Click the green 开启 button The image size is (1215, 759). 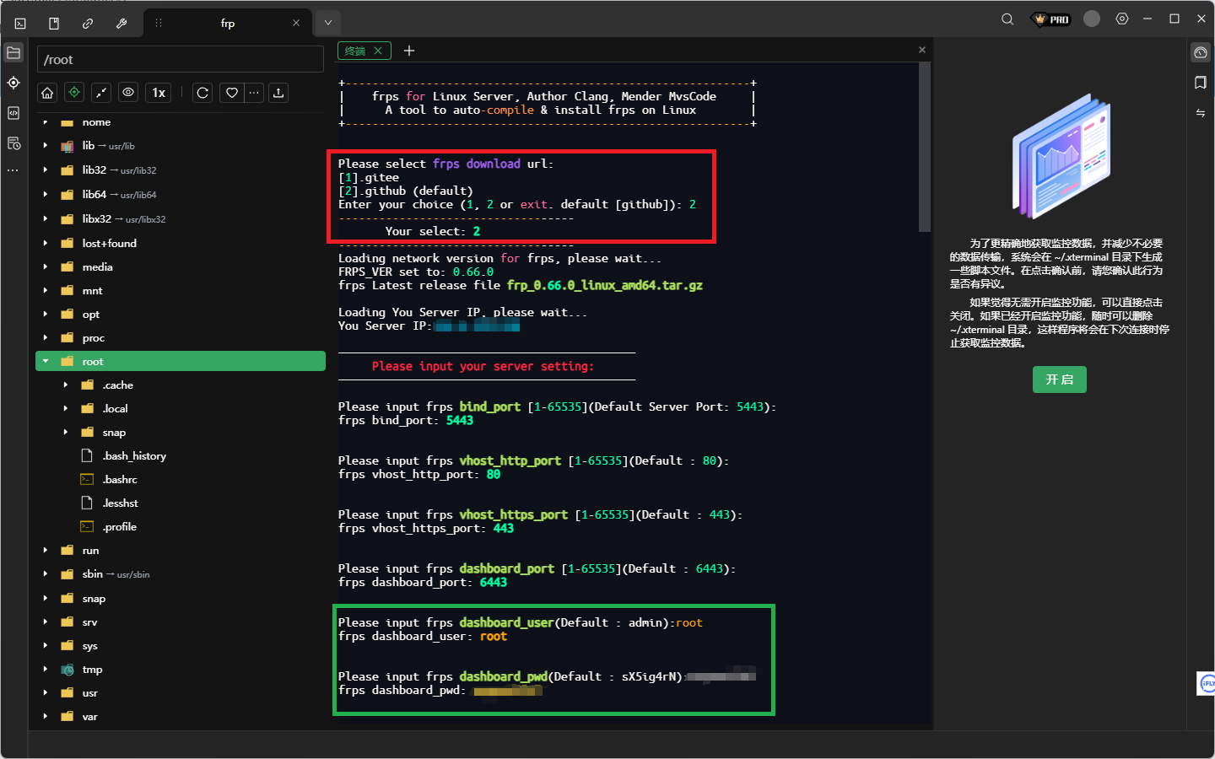pyautogui.click(x=1059, y=379)
